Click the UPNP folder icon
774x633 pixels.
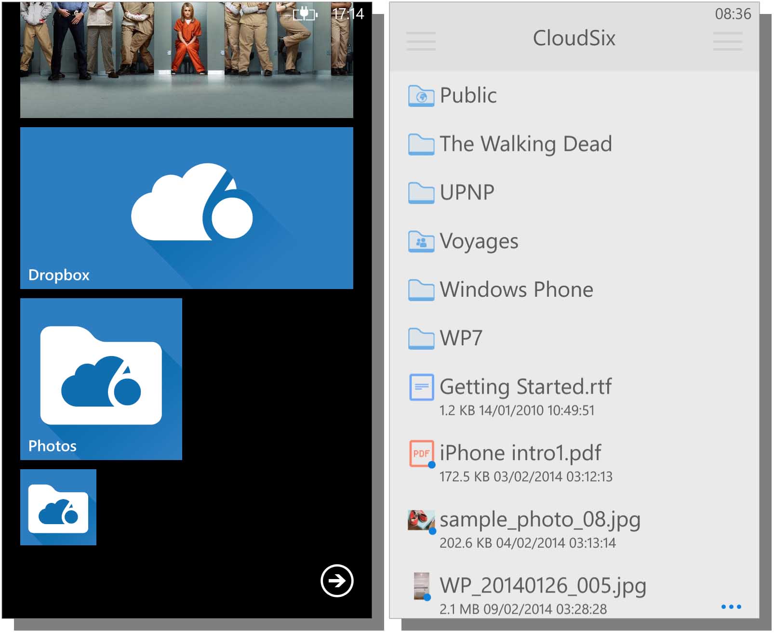coord(421,193)
